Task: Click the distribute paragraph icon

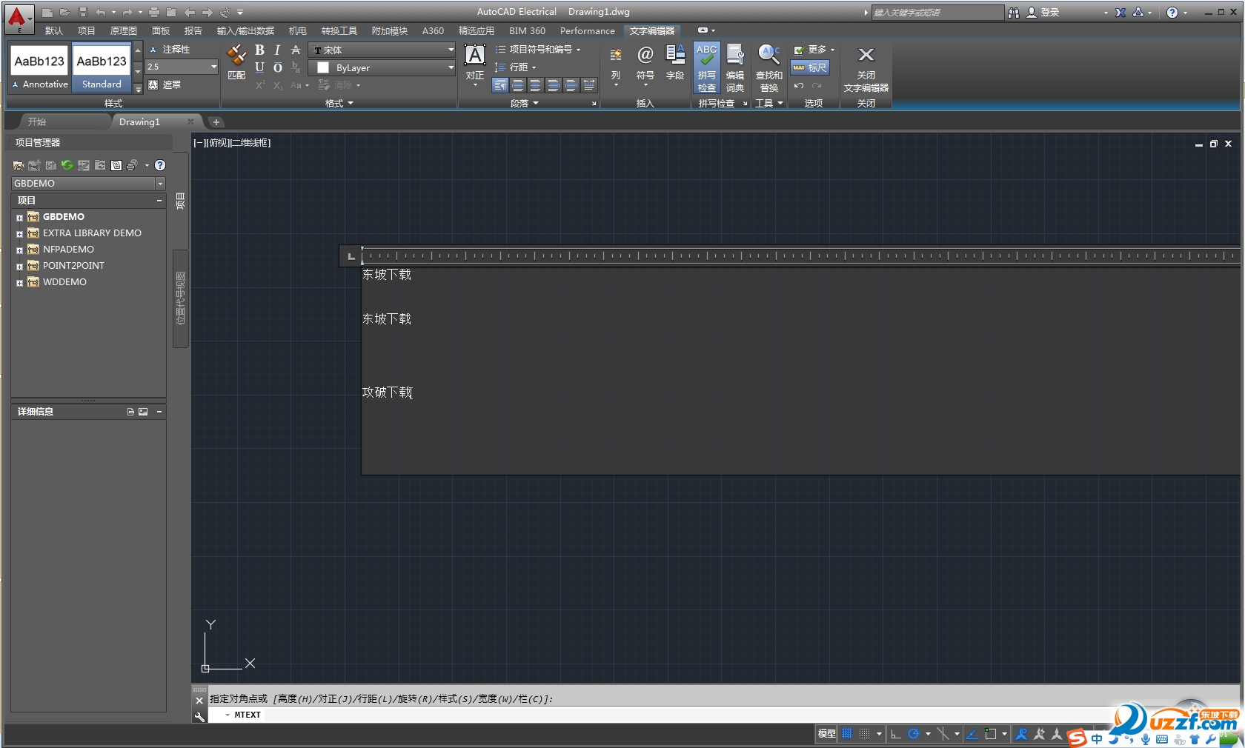Action: pyautogui.click(x=589, y=85)
